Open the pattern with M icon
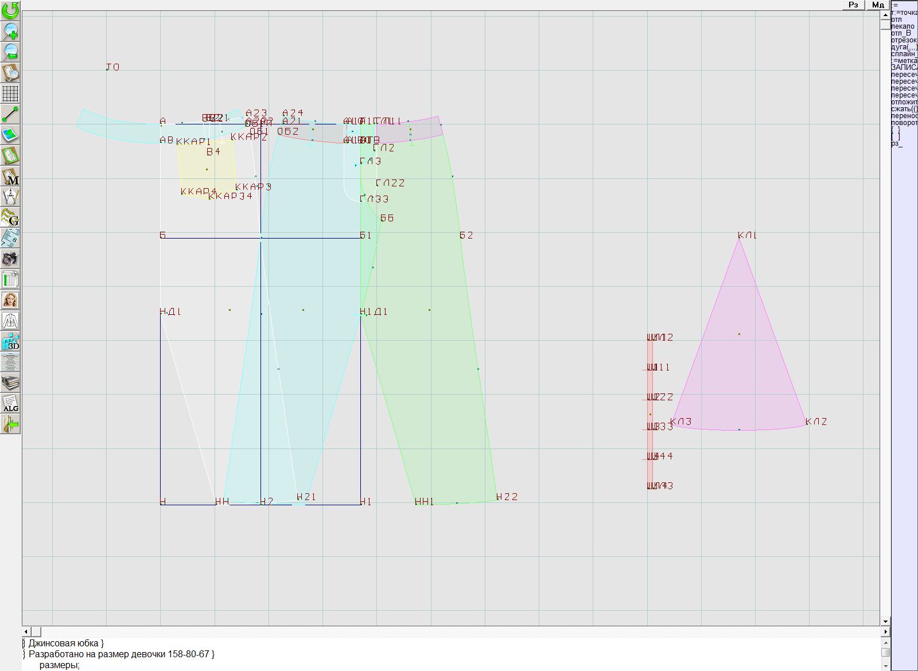The image size is (918, 671). 11,177
